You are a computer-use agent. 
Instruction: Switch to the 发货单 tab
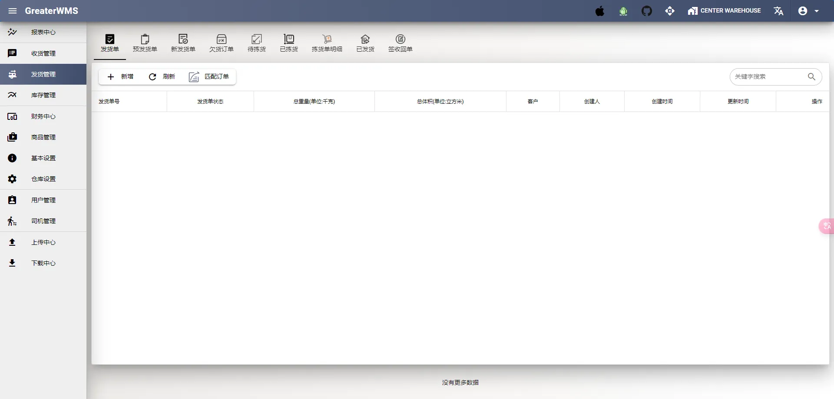pyautogui.click(x=110, y=43)
